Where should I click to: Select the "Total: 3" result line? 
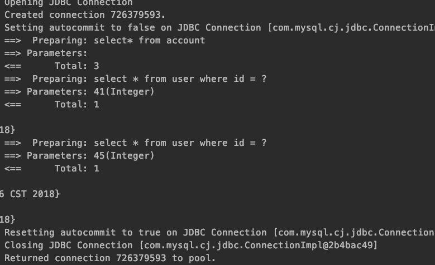(51, 66)
